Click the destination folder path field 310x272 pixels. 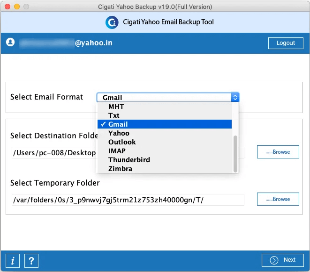[128, 153]
